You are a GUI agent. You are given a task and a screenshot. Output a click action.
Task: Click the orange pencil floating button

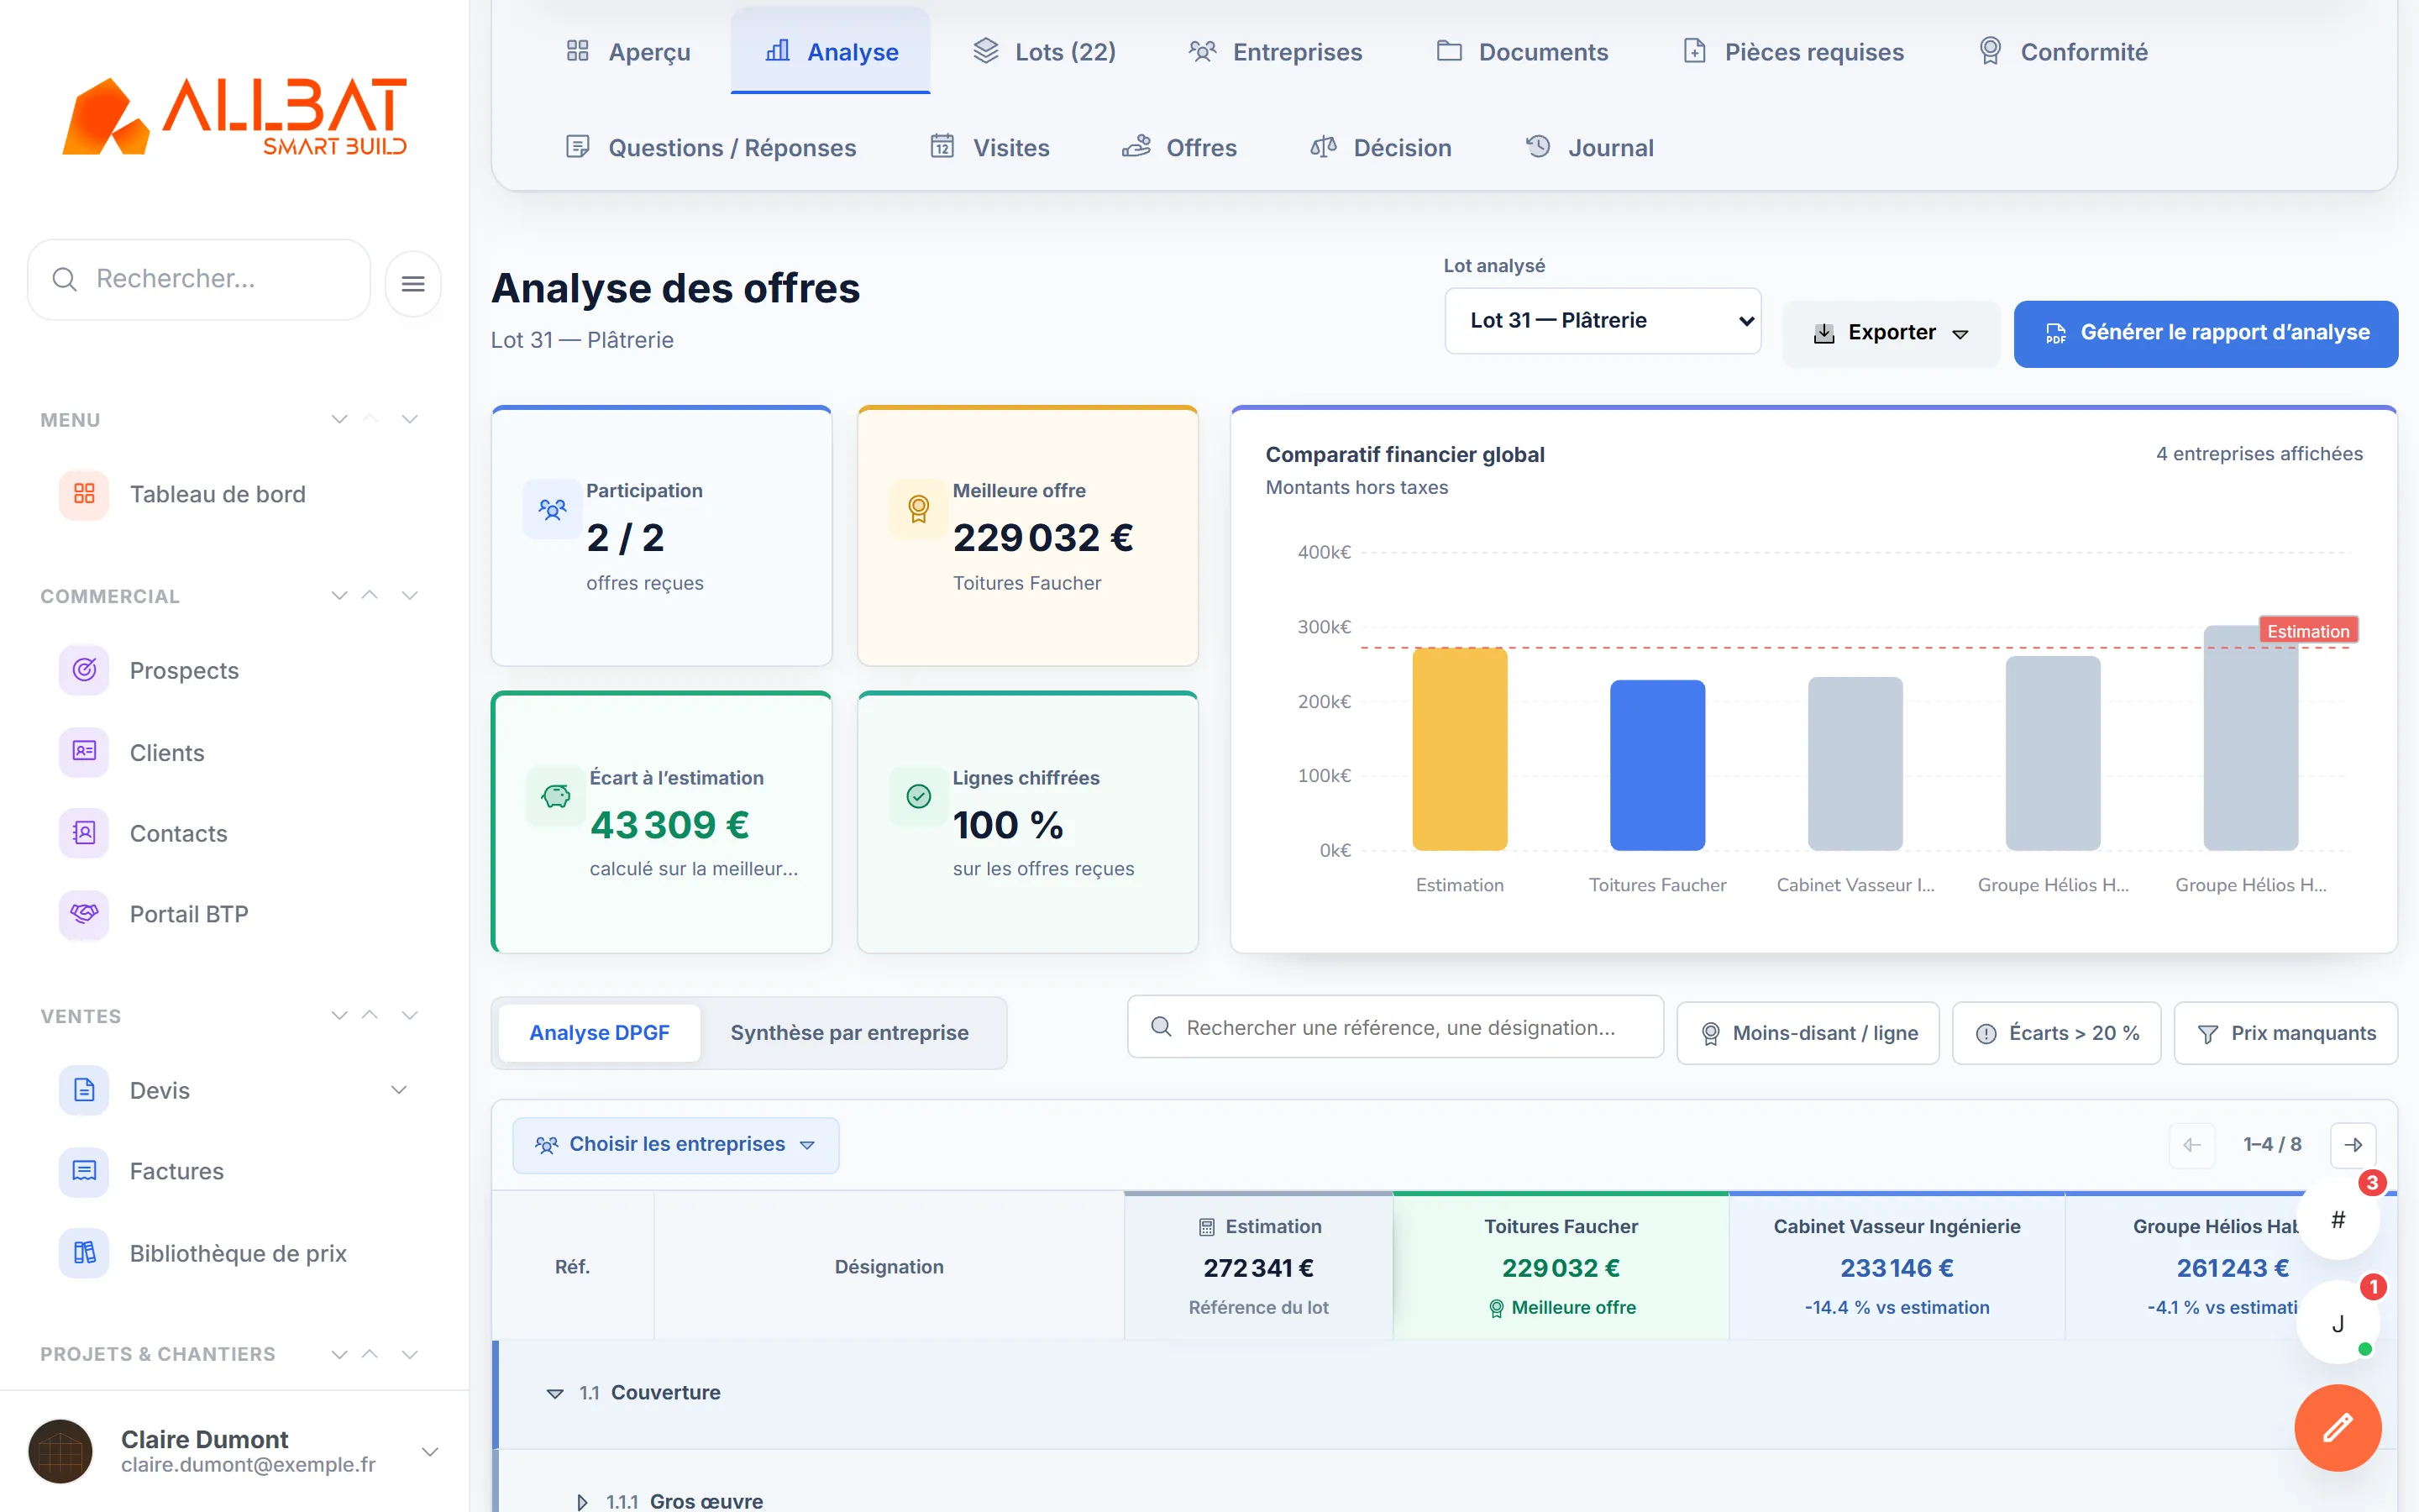coord(2337,1427)
